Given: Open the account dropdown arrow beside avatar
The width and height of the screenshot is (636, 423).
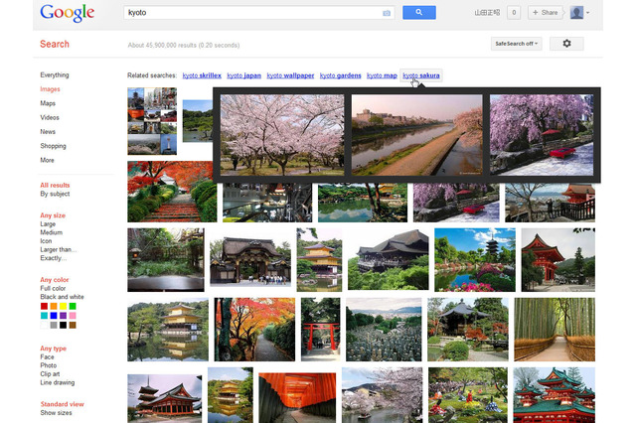Looking at the screenshot, I should [x=587, y=13].
